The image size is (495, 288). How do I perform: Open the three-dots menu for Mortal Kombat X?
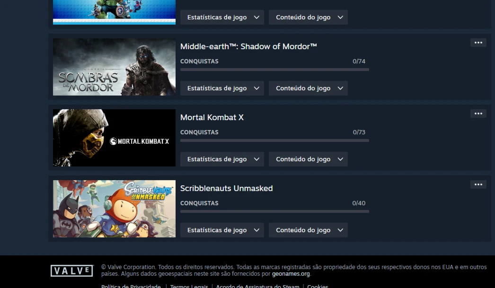[x=478, y=113]
